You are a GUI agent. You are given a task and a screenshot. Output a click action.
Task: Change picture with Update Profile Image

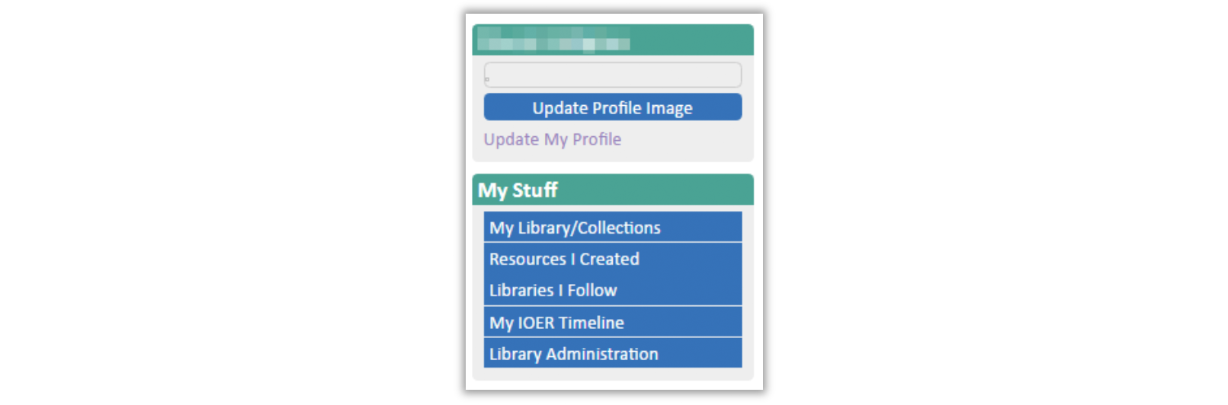tap(612, 107)
